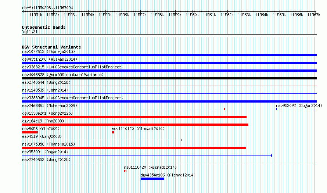This screenshot has height=193, width=327.
Task: Click the thin red line for esv2468861
Action: pyautogui.click(x=123, y=109)
